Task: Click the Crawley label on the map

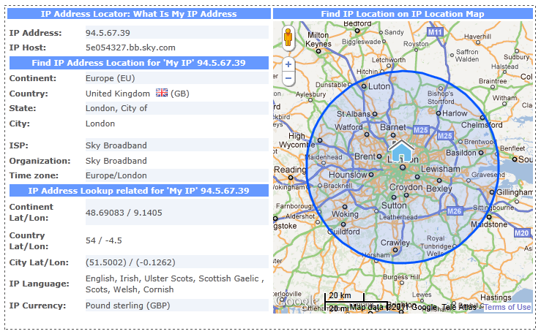Action: [x=397, y=243]
